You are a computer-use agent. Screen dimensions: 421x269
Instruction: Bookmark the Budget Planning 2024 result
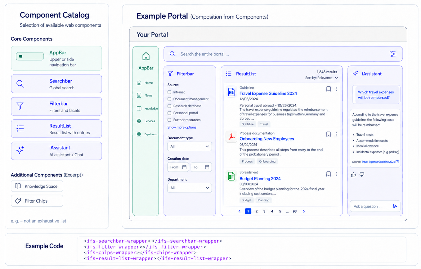pos(329,174)
